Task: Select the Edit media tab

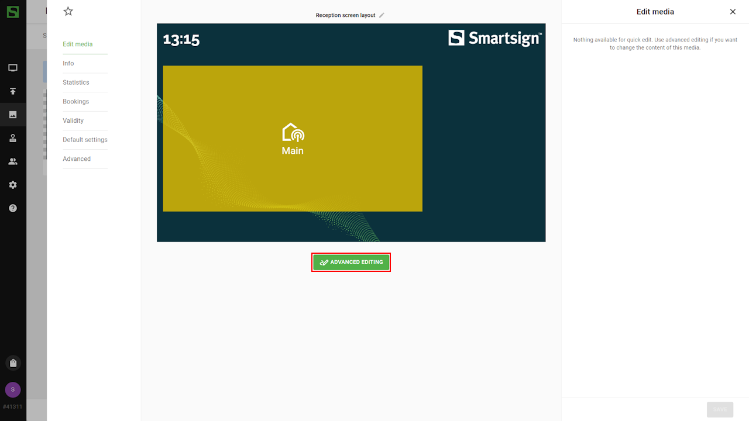Action: 78,44
